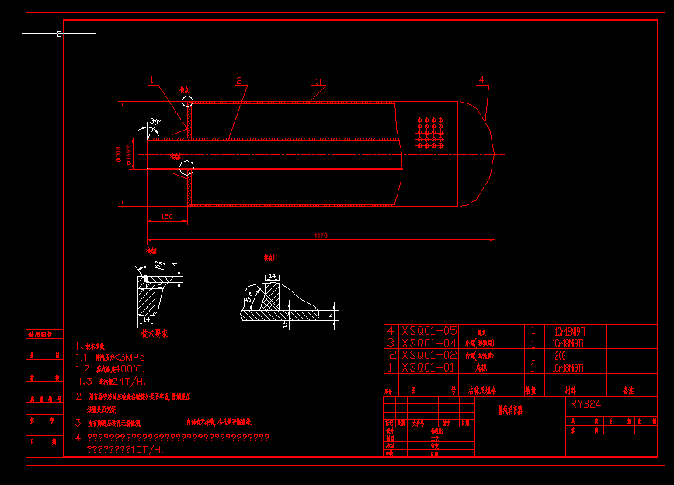
Task: Select the XSQ01-01 底板 row
Action: click(427, 367)
